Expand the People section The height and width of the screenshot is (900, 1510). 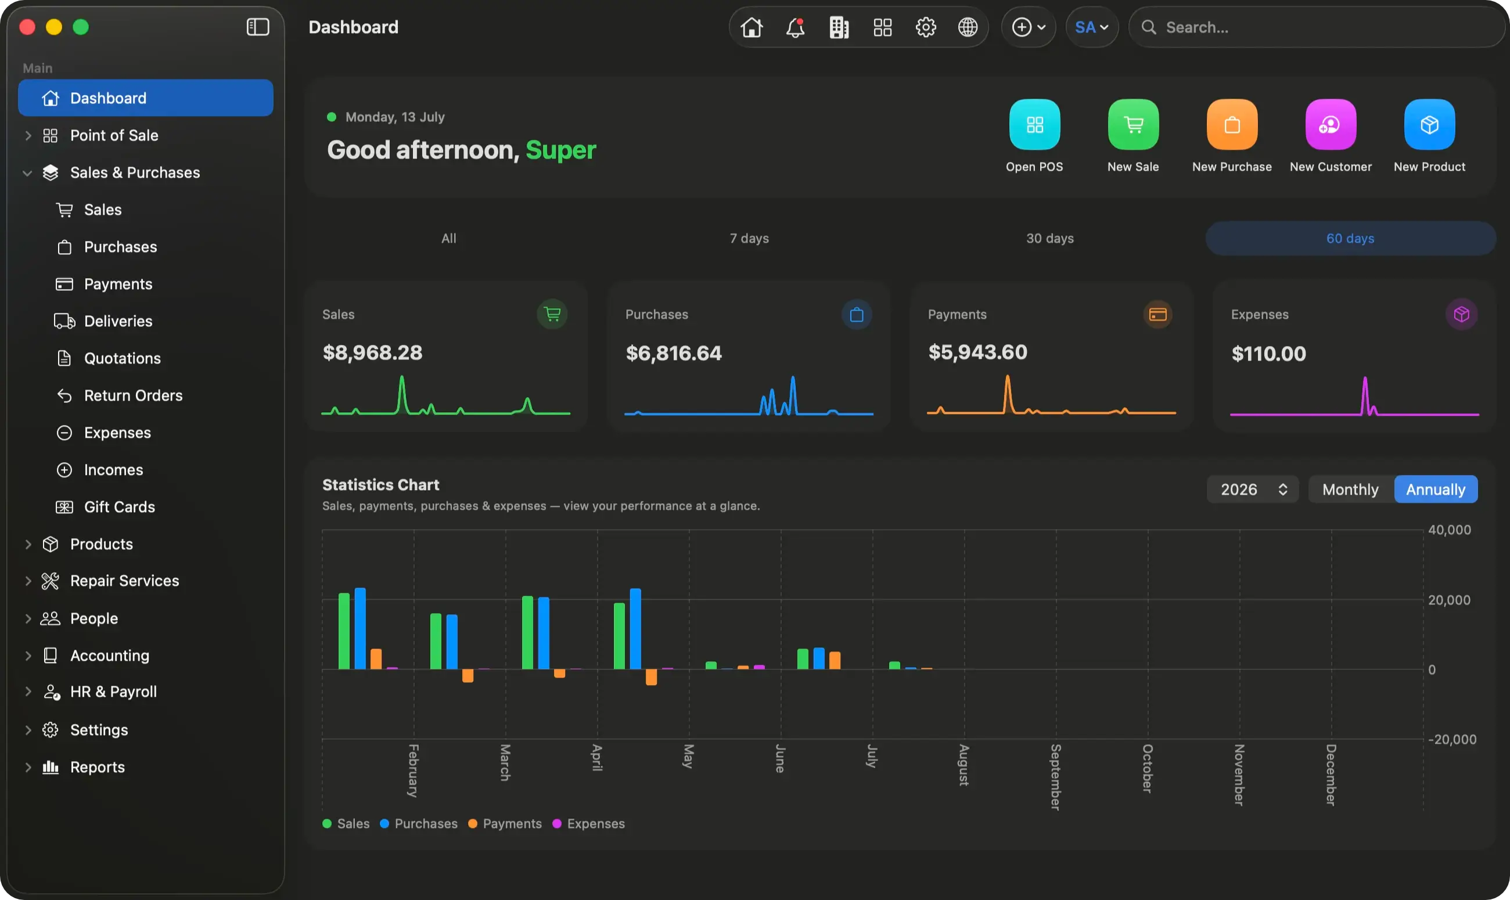tap(27, 618)
